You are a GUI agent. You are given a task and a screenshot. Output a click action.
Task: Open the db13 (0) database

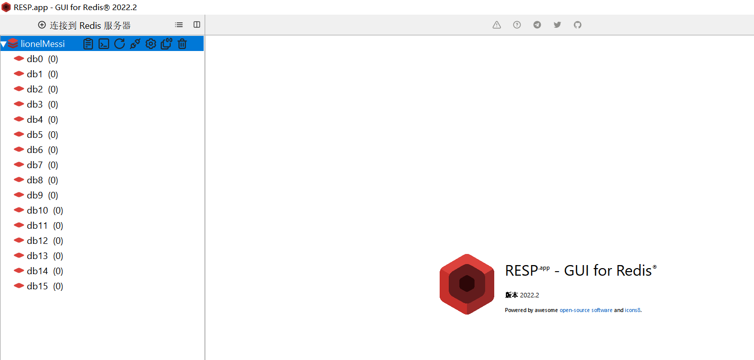click(x=38, y=256)
